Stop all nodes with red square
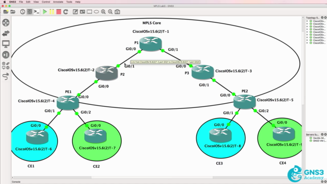Image resolution: width=327 pixels, height=184 pixels. [x=59, y=12]
